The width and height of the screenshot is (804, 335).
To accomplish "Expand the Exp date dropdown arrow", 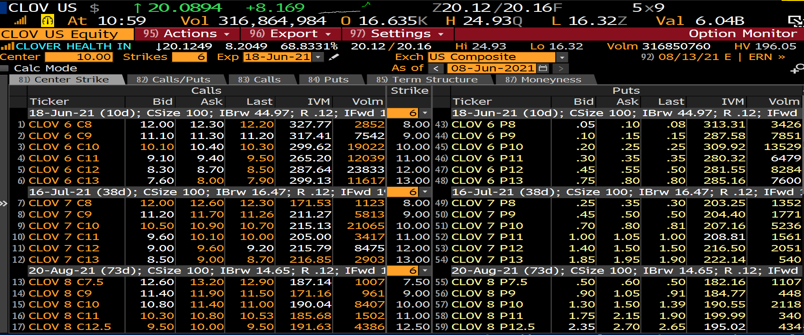I will (x=318, y=57).
